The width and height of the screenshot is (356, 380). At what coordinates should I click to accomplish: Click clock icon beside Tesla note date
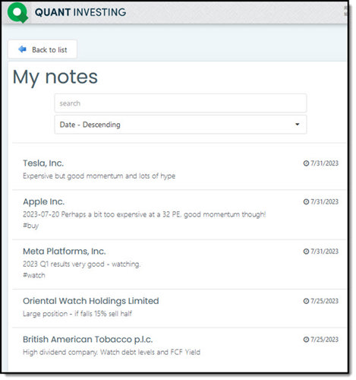[306, 163]
